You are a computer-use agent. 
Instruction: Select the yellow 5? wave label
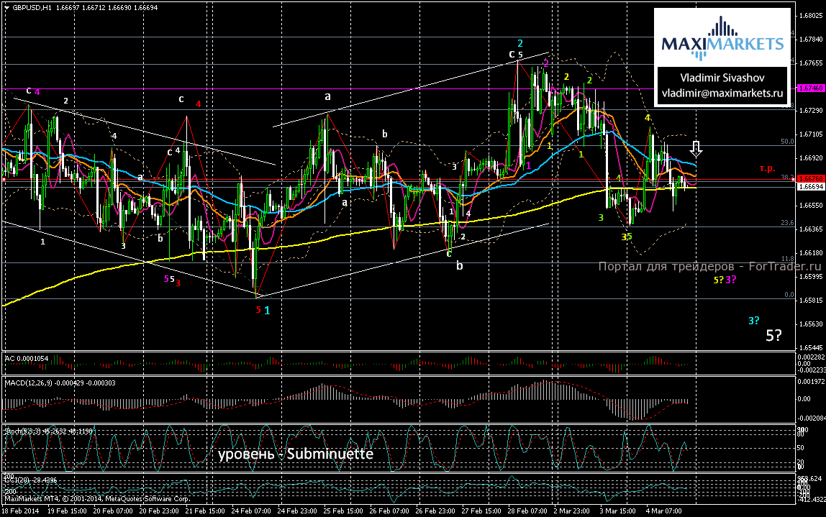717,279
